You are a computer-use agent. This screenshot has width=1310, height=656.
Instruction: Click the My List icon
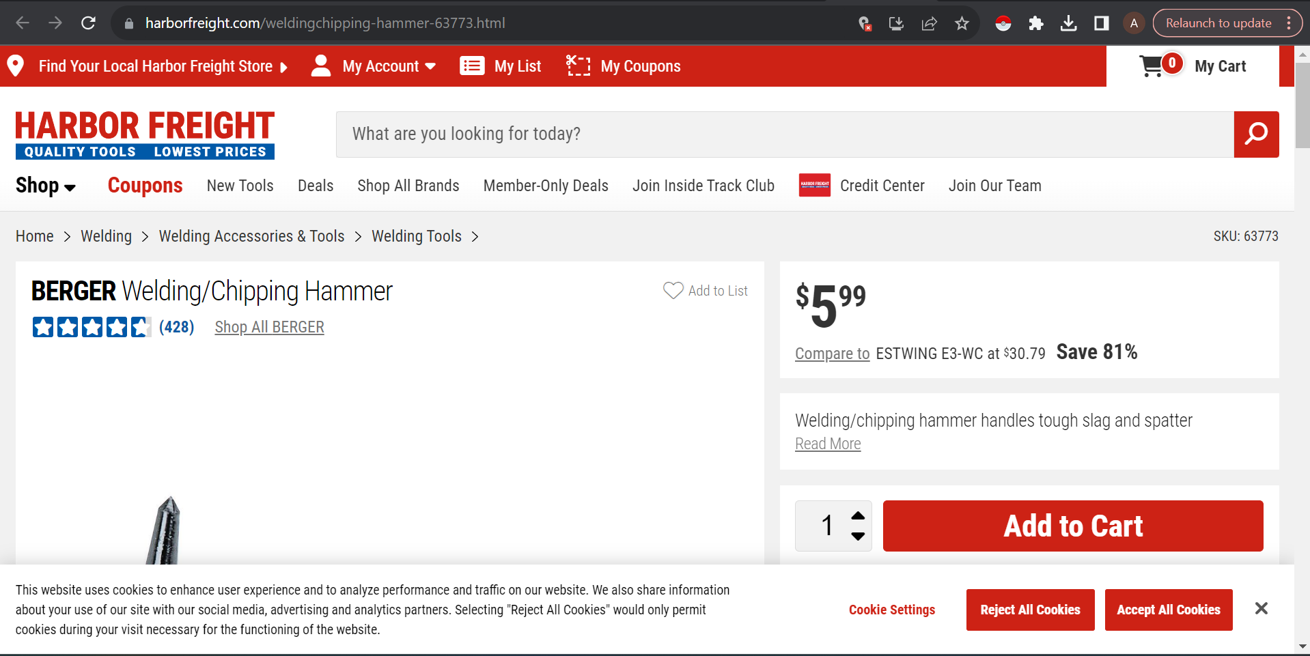472,66
